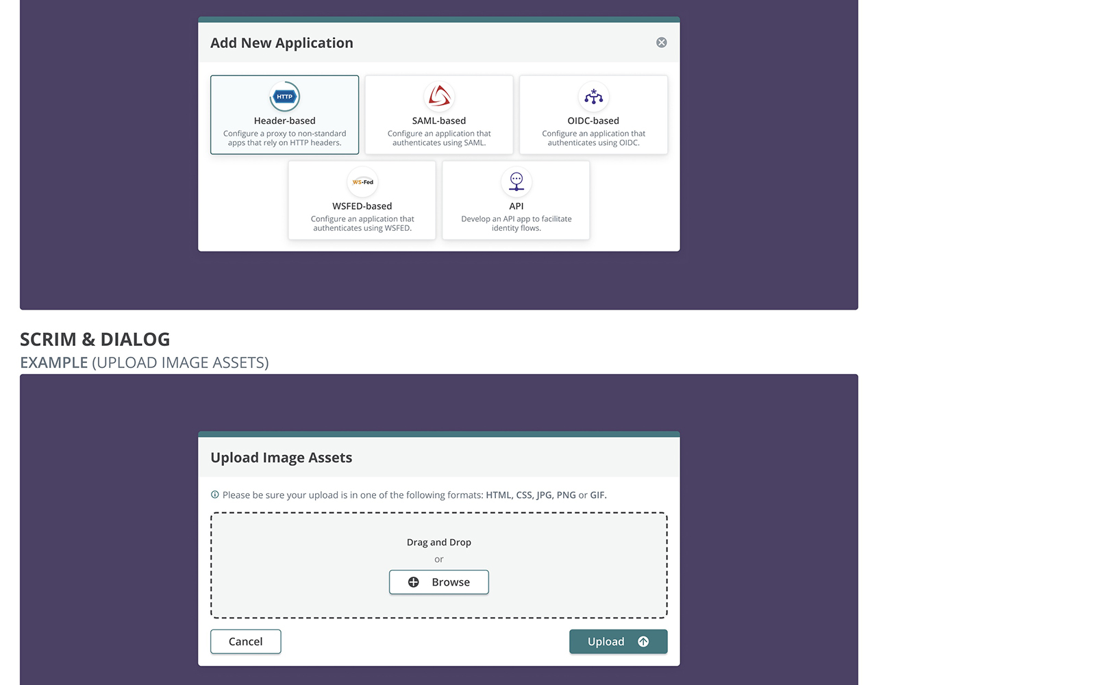Click the WS-Fed logo icon

coord(362,182)
